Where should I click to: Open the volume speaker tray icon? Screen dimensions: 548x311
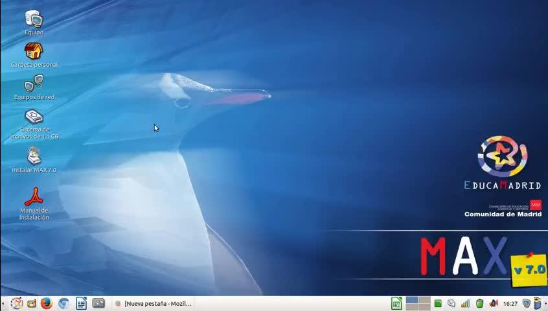click(x=494, y=303)
